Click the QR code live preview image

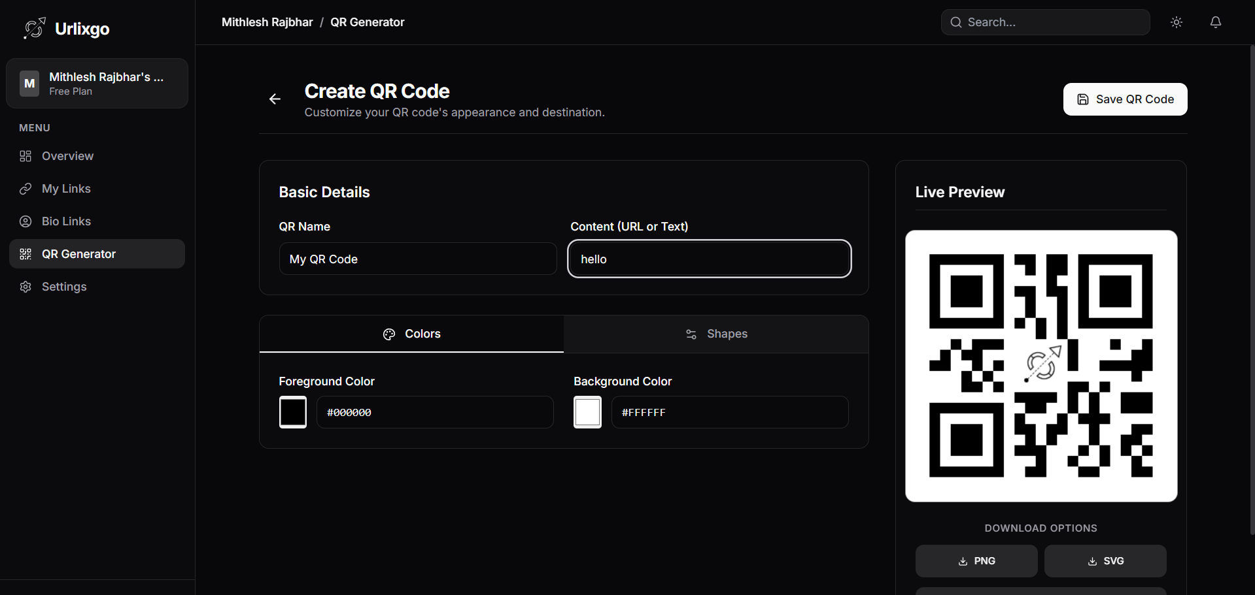1041,366
